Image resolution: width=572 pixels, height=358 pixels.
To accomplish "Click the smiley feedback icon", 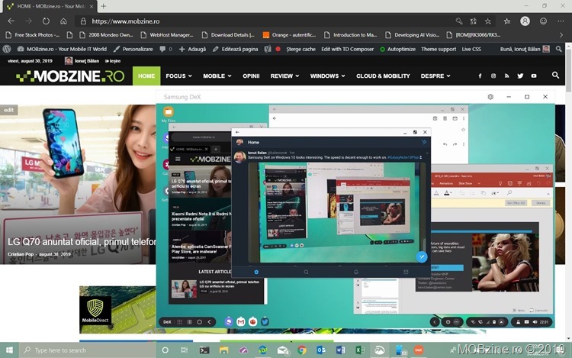I will (x=543, y=21).
